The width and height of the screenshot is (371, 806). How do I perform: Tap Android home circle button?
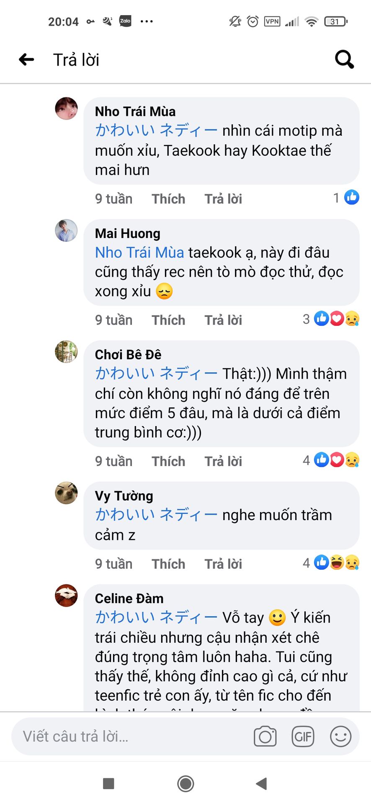pyautogui.click(x=185, y=783)
